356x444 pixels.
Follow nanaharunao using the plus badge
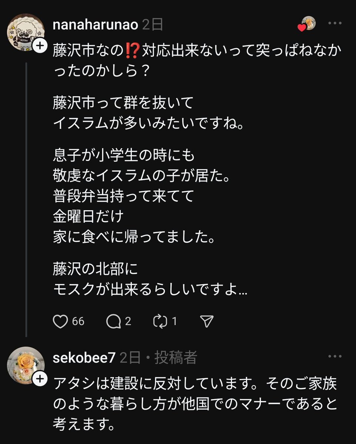pyautogui.click(x=40, y=46)
